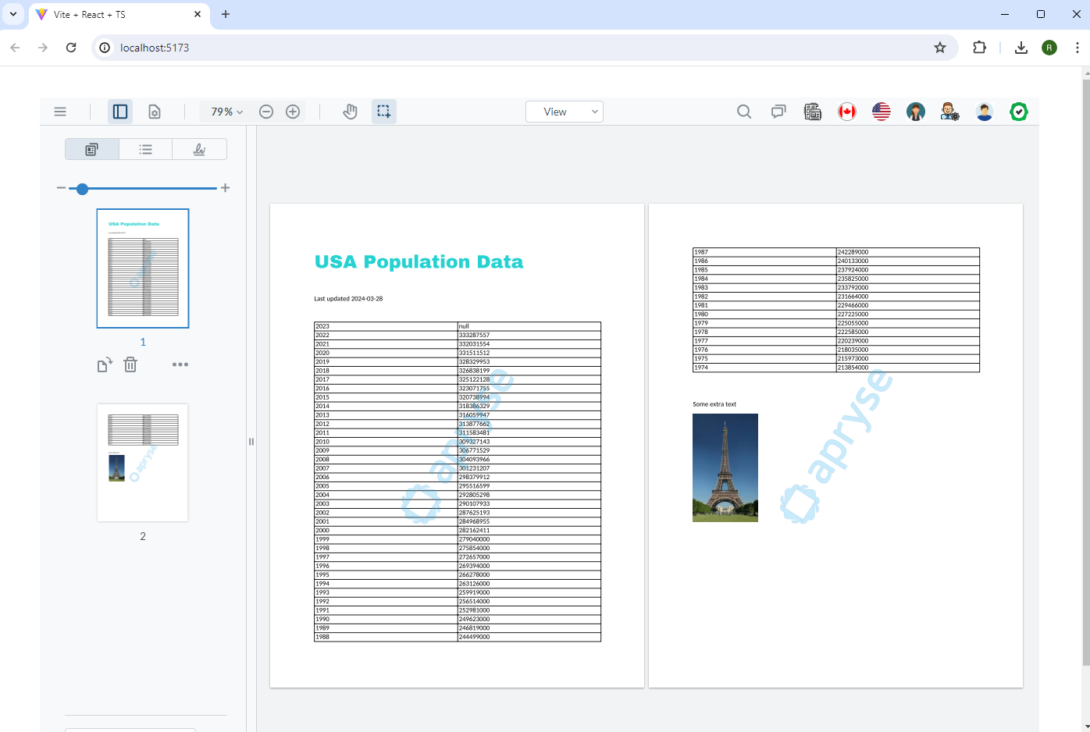
Task: Increase thumbnail size with plus button
Action: (x=226, y=188)
